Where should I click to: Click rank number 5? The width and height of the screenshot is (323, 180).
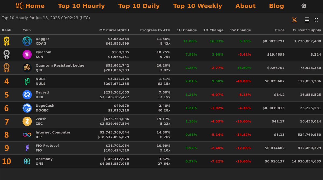click(6, 95)
